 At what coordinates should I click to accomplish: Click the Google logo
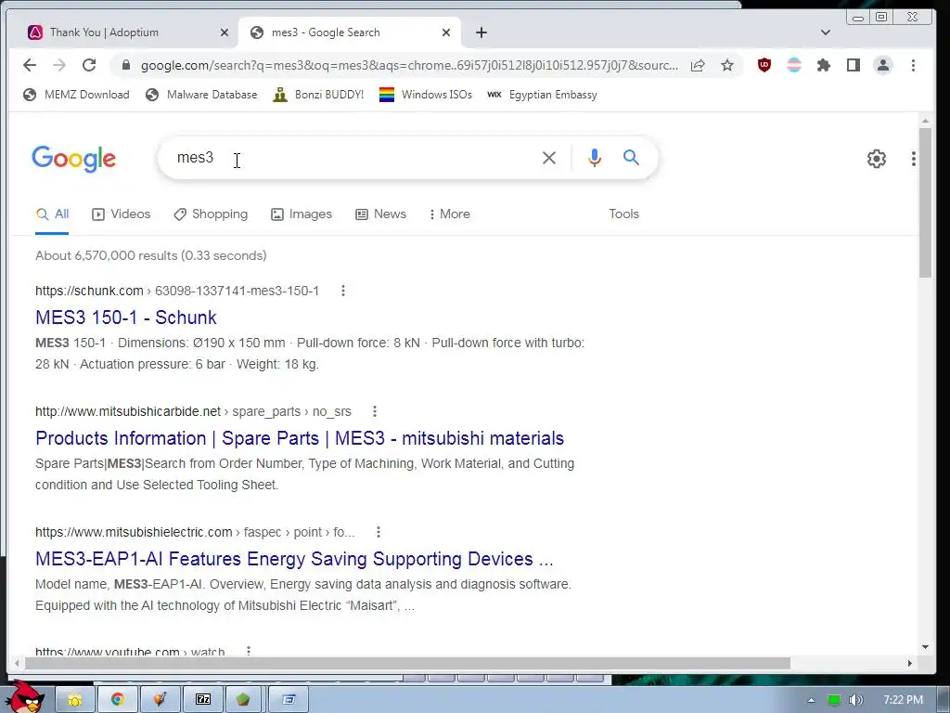[73, 159]
